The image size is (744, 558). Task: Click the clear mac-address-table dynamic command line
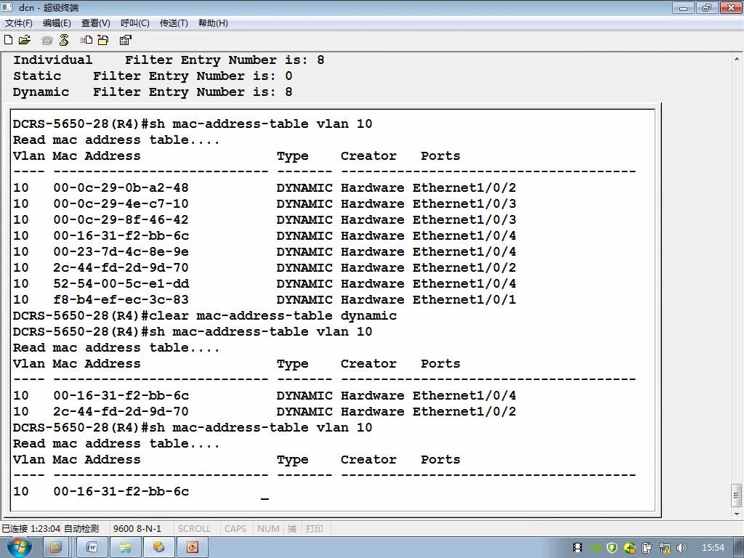coord(204,316)
